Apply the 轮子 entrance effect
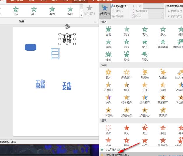This screenshot has width=183, height=156. [145, 43]
